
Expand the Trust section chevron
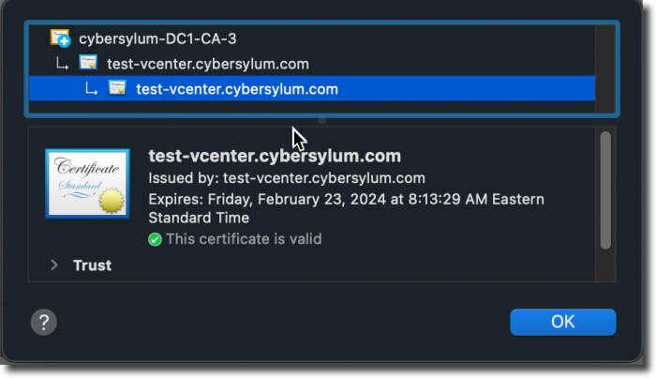54,265
